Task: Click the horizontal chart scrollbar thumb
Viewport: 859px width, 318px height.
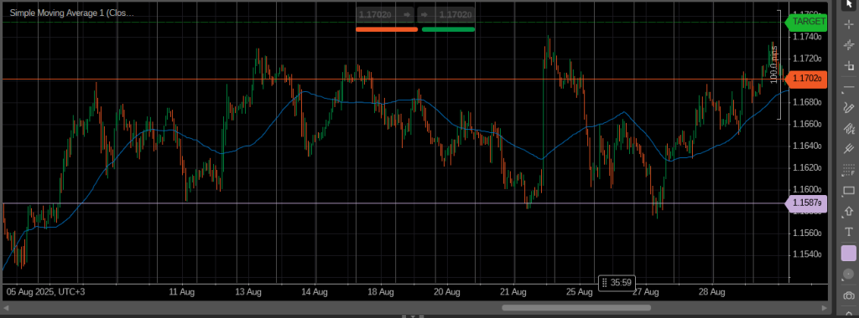Action: point(575,308)
